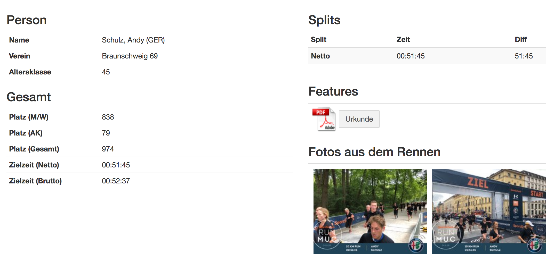Image resolution: width=546 pixels, height=254 pixels.
Task: Click the Zeit column header
Action: (403, 39)
